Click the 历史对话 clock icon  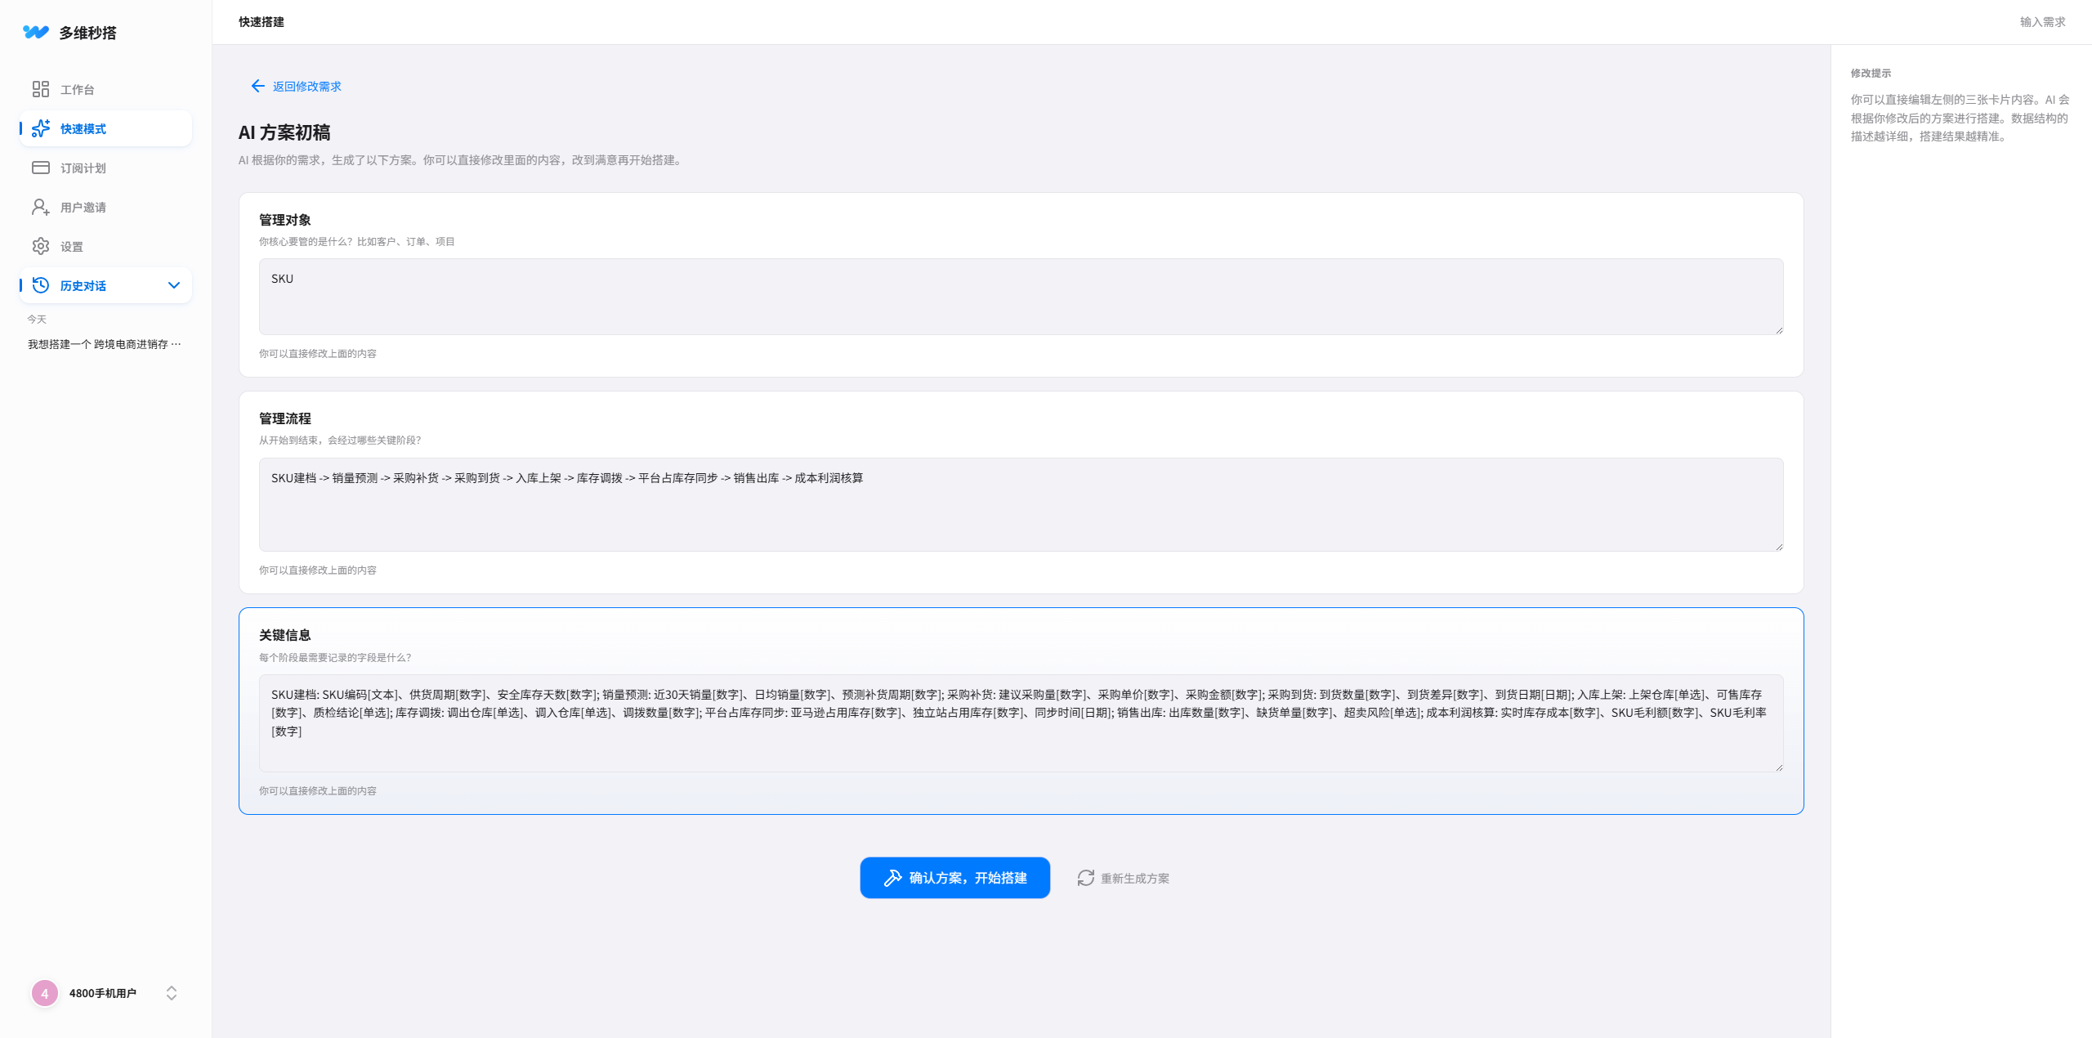coord(41,285)
